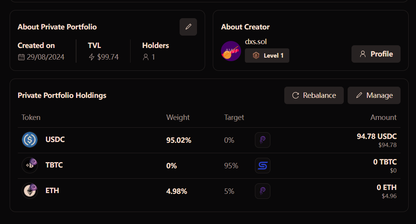Click the Weight column header

(178, 118)
